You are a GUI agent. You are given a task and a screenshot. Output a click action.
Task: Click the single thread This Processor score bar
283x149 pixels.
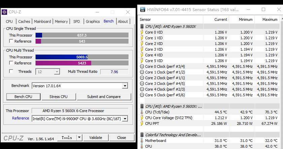point(82,35)
